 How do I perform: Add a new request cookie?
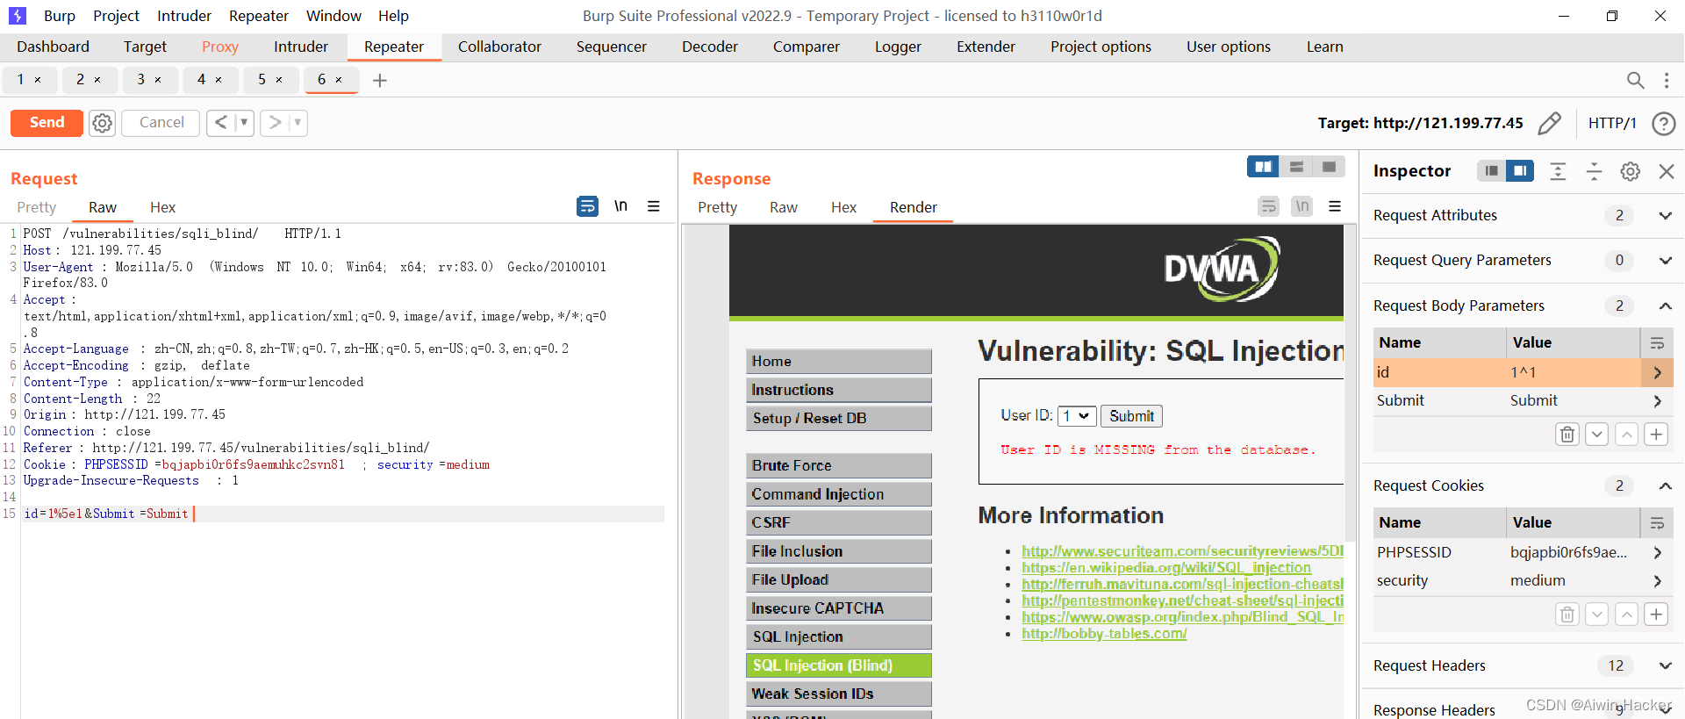(x=1656, y=615)
